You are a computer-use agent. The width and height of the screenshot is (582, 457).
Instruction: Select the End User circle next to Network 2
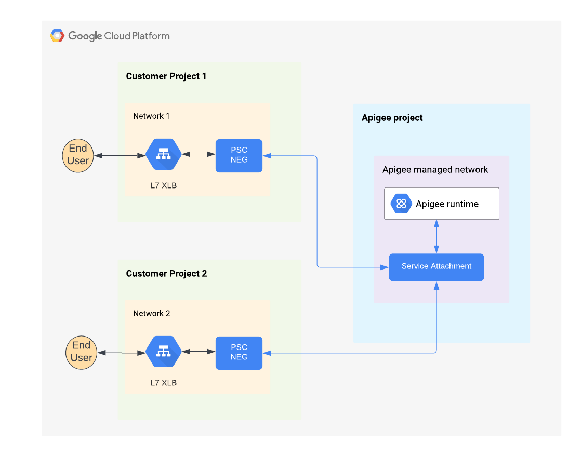(x=81, y=353)
